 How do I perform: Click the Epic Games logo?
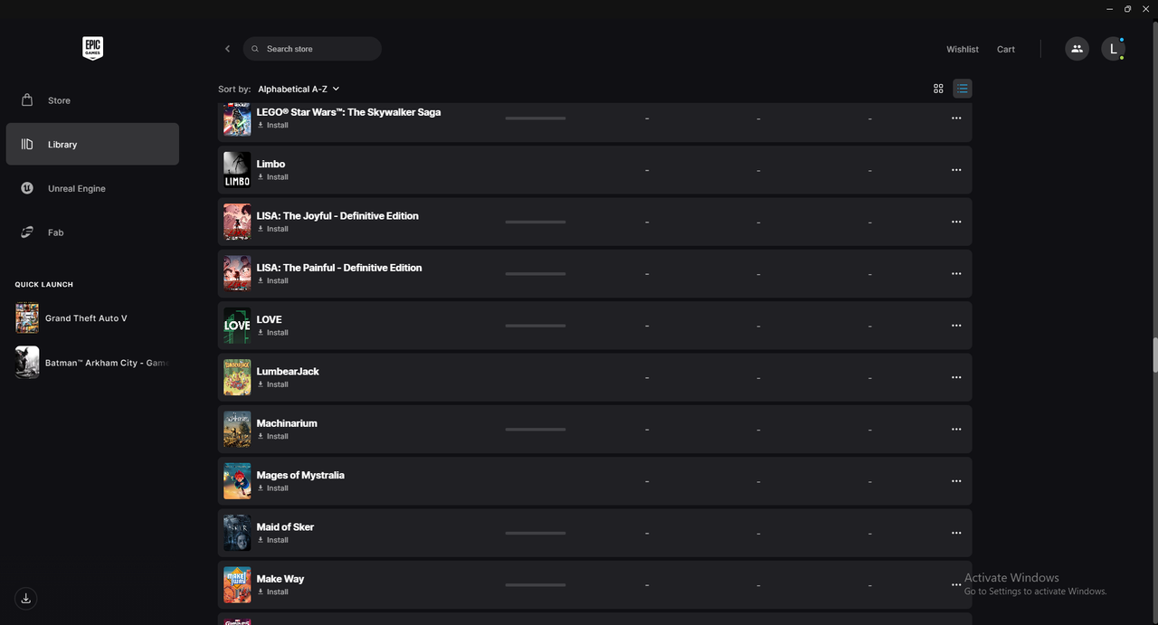[92, 49]
